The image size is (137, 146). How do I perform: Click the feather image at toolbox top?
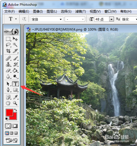(12, 32)
